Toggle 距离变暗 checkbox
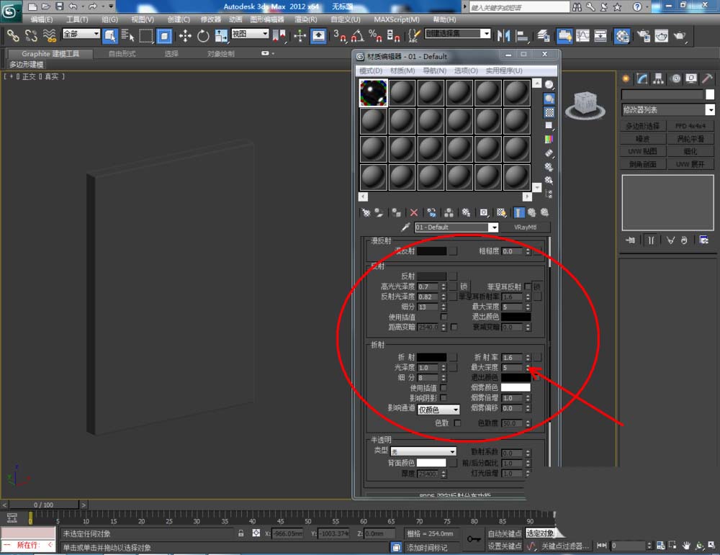This screenshot has height=555, width=720. pyautogui.click(x=454, y=327)
